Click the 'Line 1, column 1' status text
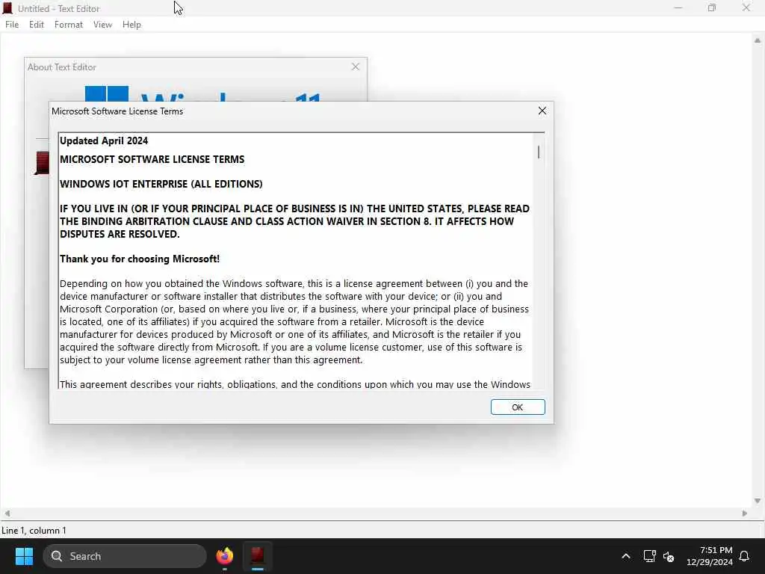This screenshot has height=574, width=765. pos(34,530)
